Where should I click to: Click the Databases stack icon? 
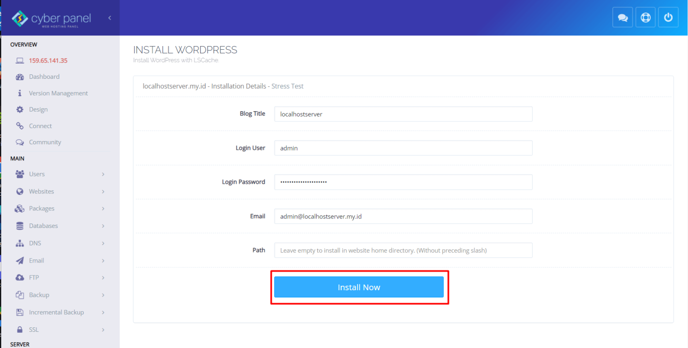20,226
